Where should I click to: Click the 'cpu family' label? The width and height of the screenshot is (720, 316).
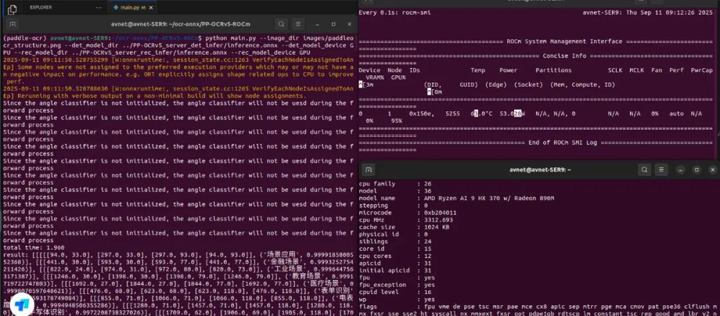tap(377, 184)
